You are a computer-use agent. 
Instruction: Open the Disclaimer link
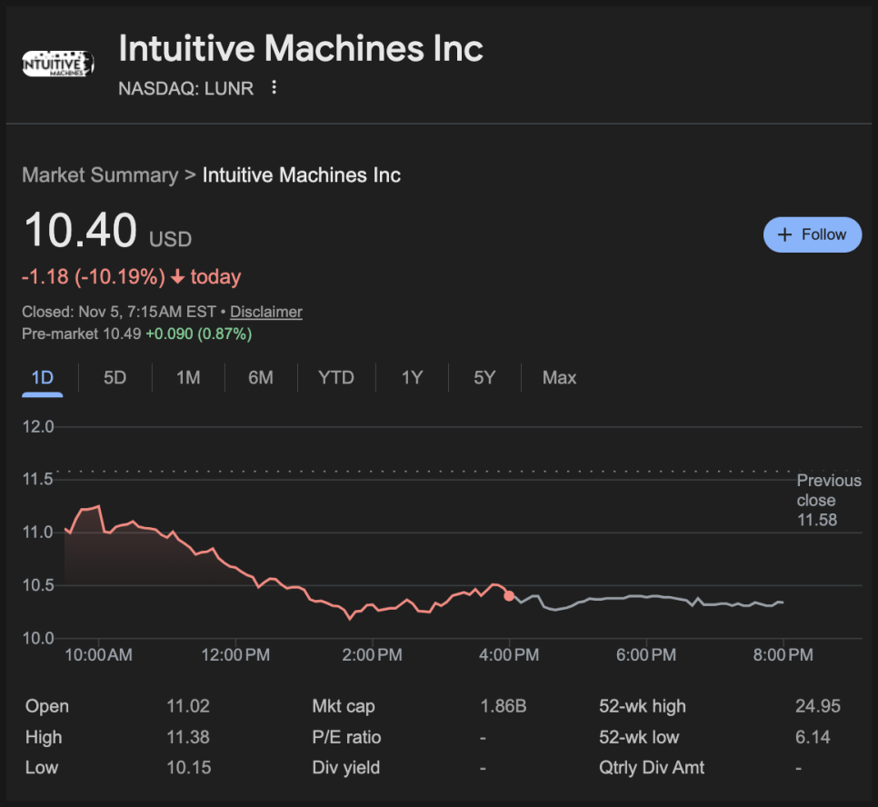(265, 312)
